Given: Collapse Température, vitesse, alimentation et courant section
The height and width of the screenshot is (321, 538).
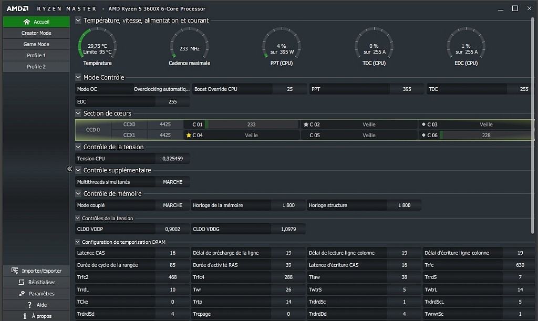Looking at the screenshot, I should (78, 20).
